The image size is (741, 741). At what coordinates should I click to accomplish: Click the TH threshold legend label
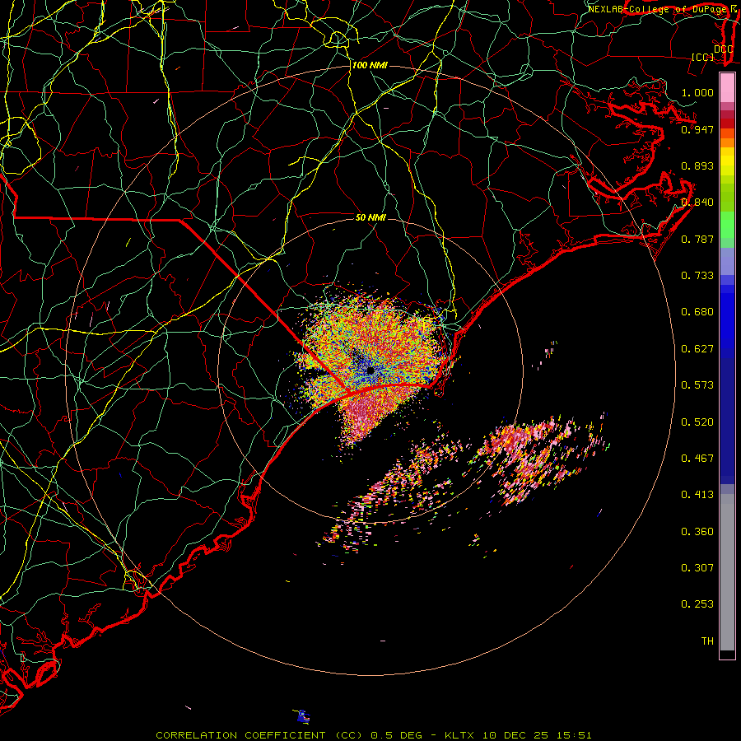tap(707, 641)
